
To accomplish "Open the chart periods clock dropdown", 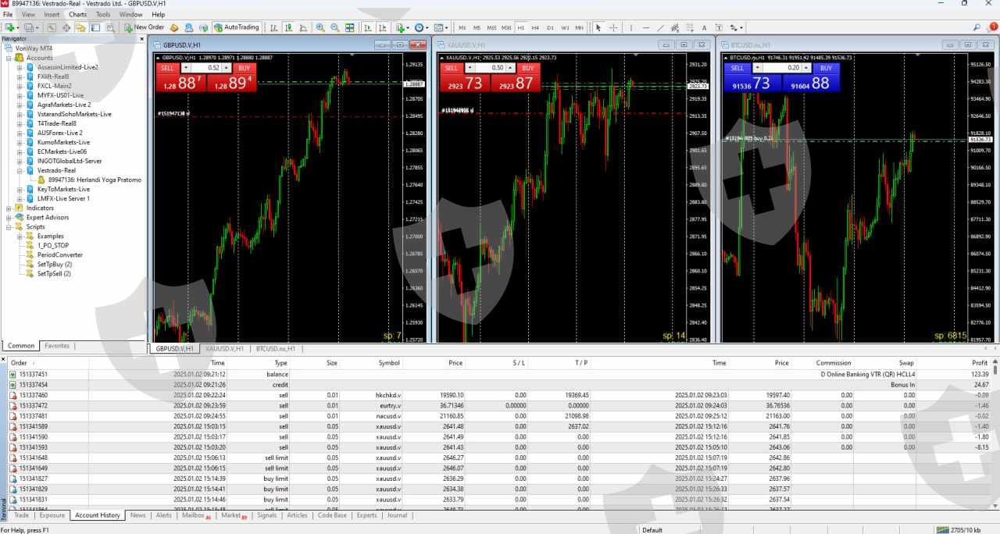I will pos(423,27).
